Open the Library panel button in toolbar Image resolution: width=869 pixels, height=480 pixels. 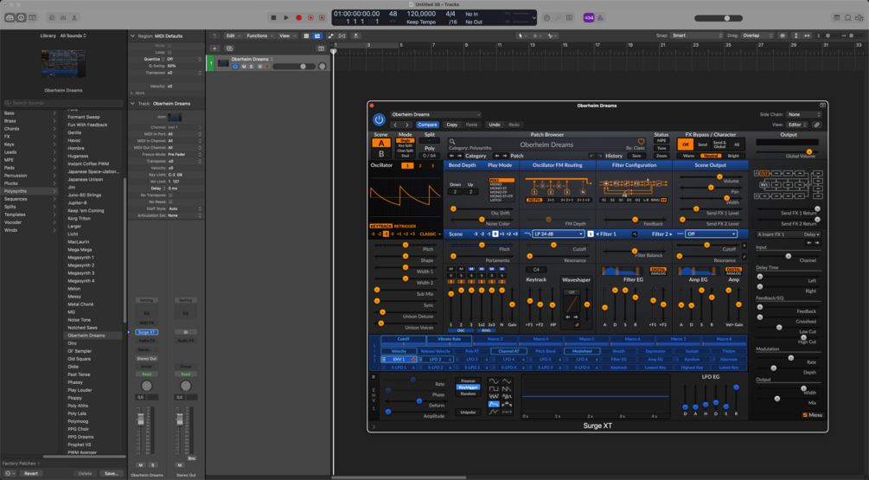(x=10, y=18)
